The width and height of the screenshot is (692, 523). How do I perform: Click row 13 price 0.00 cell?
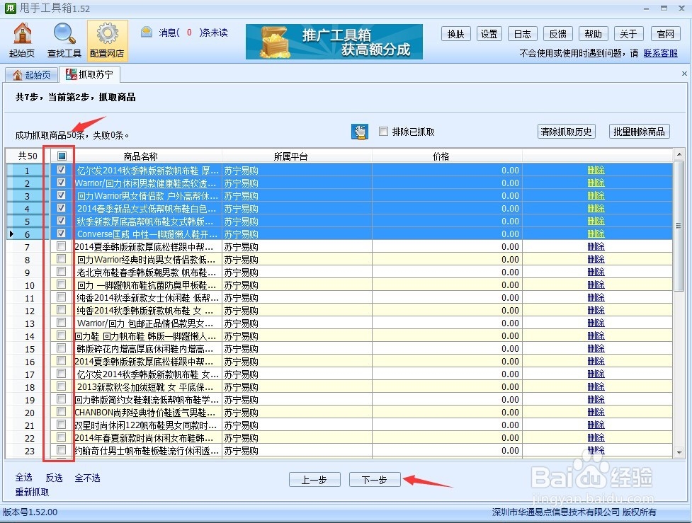click(x=447, y=323)
